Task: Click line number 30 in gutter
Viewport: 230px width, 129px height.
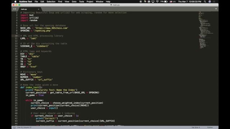Action: pos(16,87)
